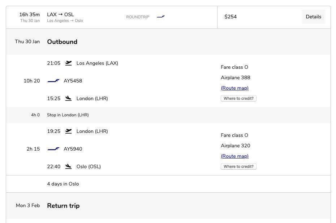Click airline logo beside flight AY5940

tap(53, 149)
